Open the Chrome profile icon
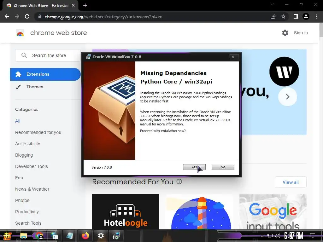The image size is (323, 242). coord(306,17)
